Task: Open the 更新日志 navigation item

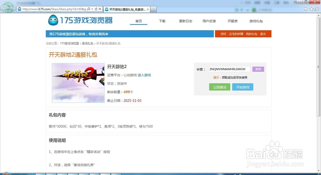Action: 186,21
